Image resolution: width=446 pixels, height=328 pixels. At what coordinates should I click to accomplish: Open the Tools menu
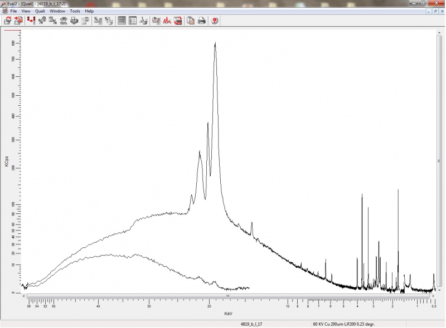click(75, 11)
